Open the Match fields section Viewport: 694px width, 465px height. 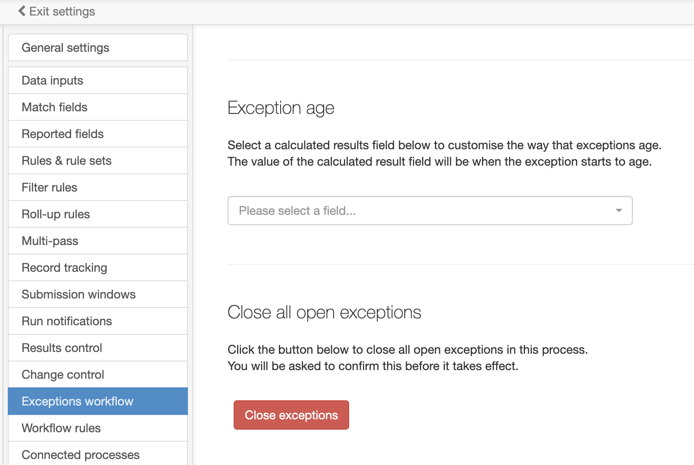point(98,107)
